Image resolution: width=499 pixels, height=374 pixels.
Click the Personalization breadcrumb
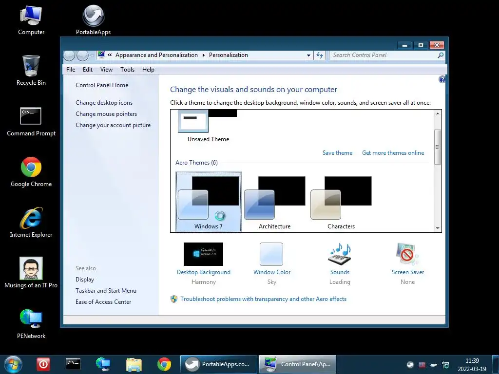(x=228, y=55)
